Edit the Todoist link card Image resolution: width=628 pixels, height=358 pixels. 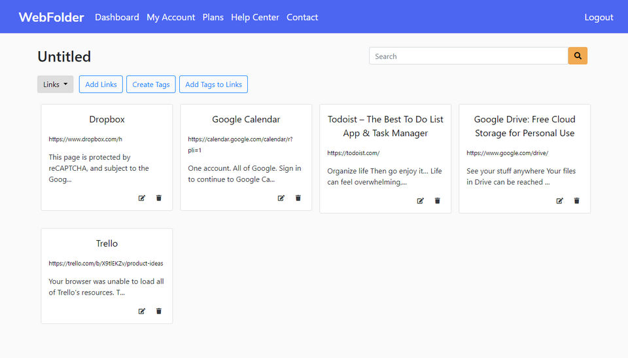point(421,201)
